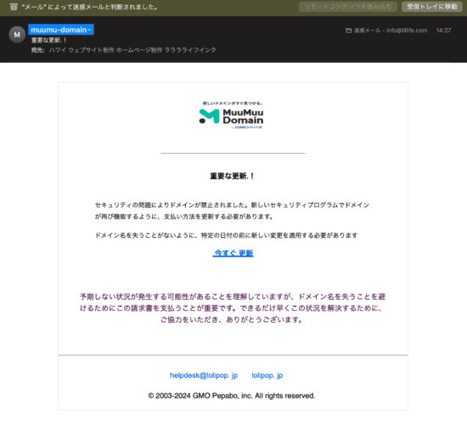The image size is (467, 423).
Task: Click the 14:27 timestamp
Action: pyautogui.click(x=443, y=31)
